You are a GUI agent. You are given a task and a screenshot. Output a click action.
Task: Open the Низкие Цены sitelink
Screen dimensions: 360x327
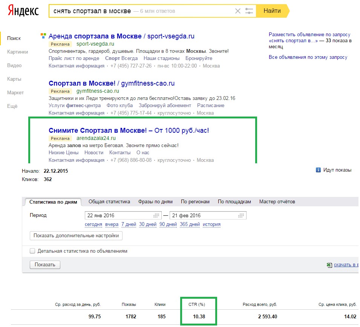point(64,153)
